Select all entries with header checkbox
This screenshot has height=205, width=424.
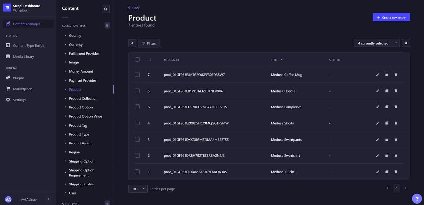point(137,60)
